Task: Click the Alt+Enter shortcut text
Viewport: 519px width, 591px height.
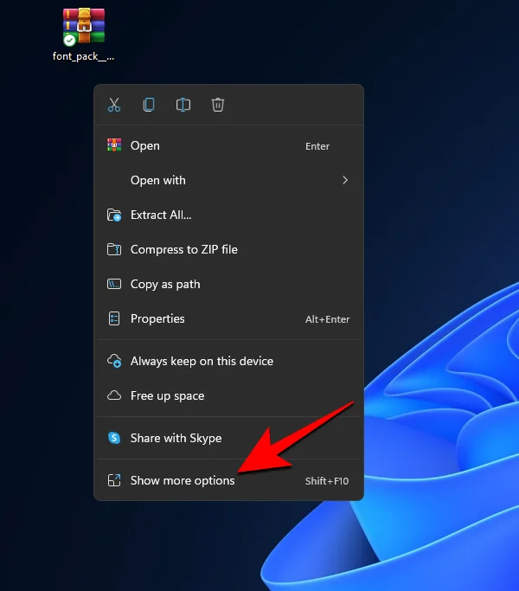Action: coord(327,319)
